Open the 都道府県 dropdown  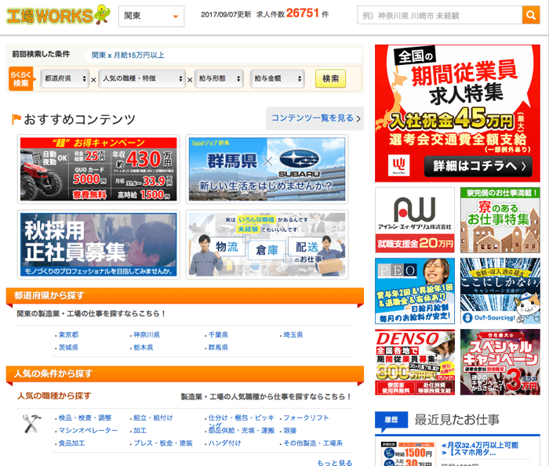click(x=65, y=78)
